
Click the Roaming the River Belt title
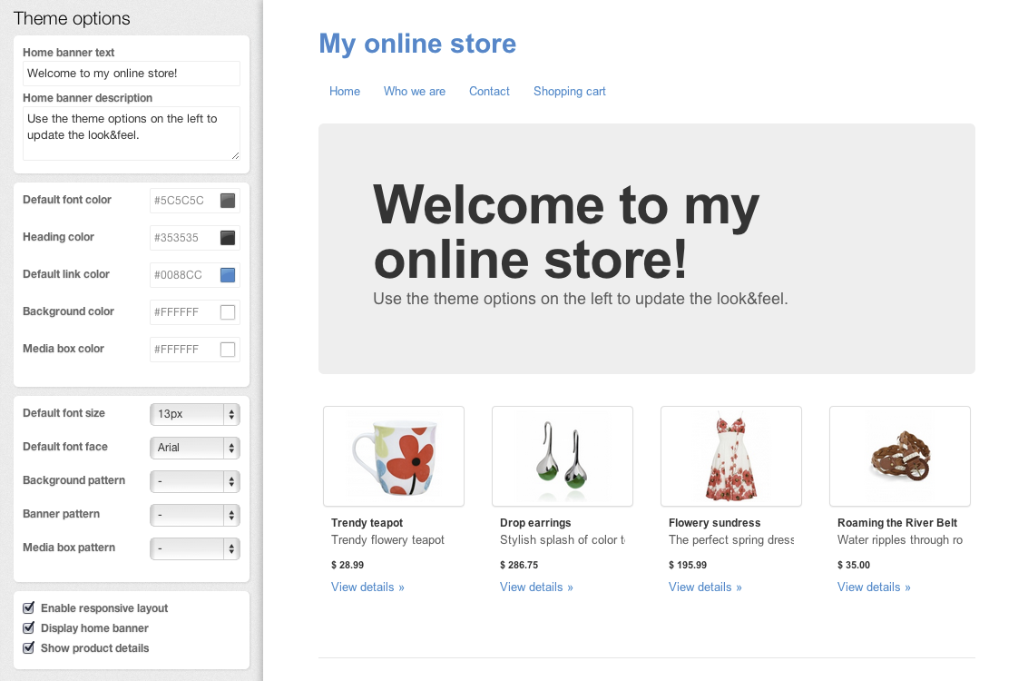click(x=897, y=523)
